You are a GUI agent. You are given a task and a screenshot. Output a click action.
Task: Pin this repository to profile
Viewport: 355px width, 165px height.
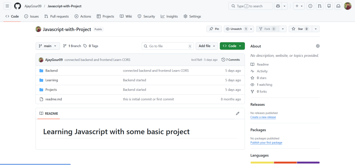click(x=214, y=29)
